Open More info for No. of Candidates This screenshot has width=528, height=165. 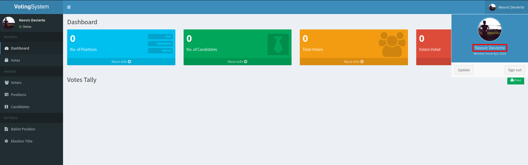(x=237, y=62)
